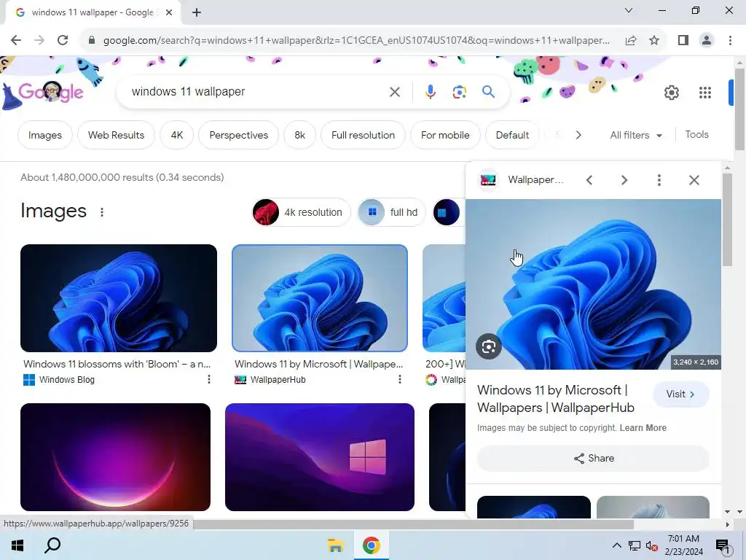The height and width of the screenshot is (560, 746).
Task: Select the Full resolution filter chip
Action: pos(363,135)
